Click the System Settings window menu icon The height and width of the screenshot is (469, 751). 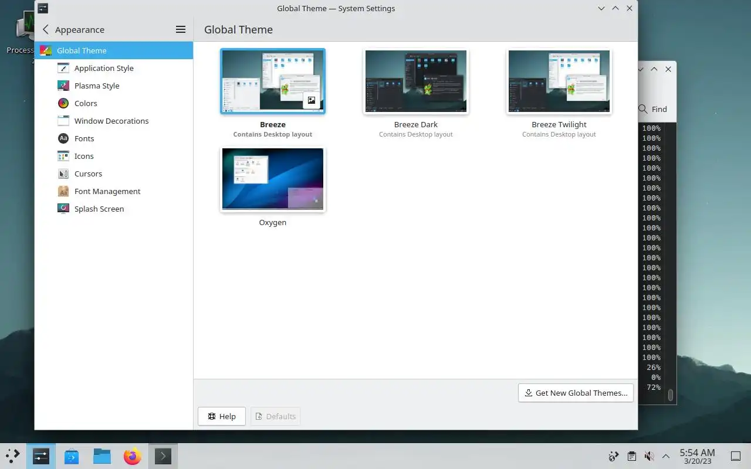[42, 8]
